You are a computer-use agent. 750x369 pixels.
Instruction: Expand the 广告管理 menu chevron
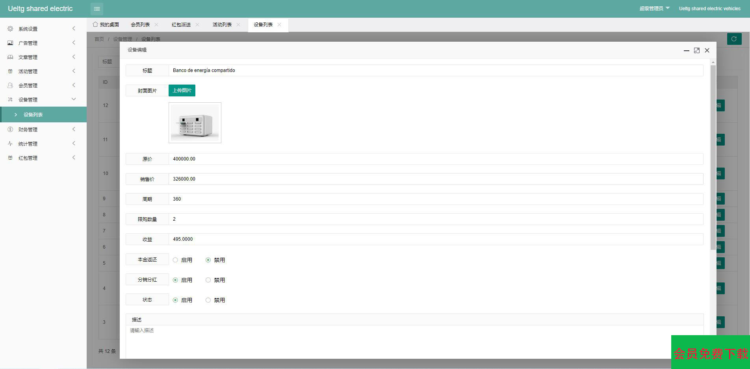pos(74,42)
